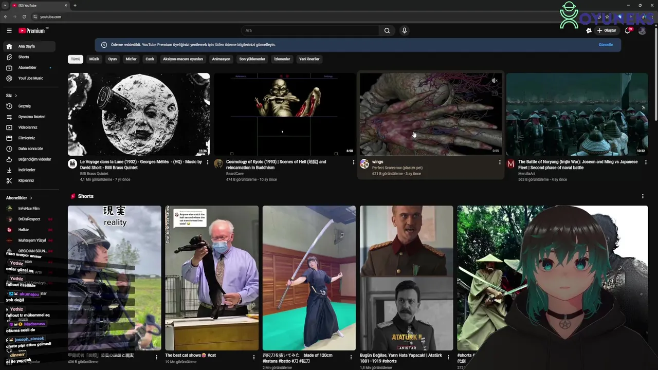Open Le Voyage dans la Lune thumbnail
The image size is (658, 370).
pyautogui.click(x=139, y=114)
